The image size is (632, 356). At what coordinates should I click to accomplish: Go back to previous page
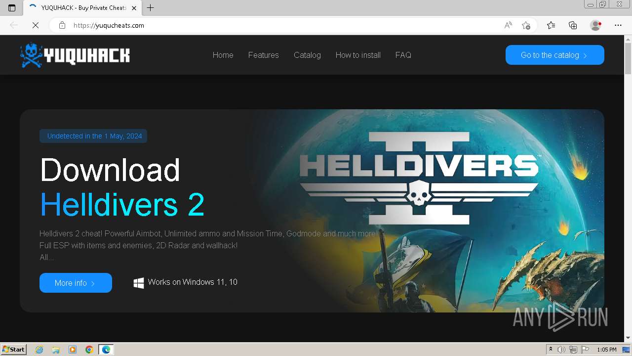pos(14,25)
